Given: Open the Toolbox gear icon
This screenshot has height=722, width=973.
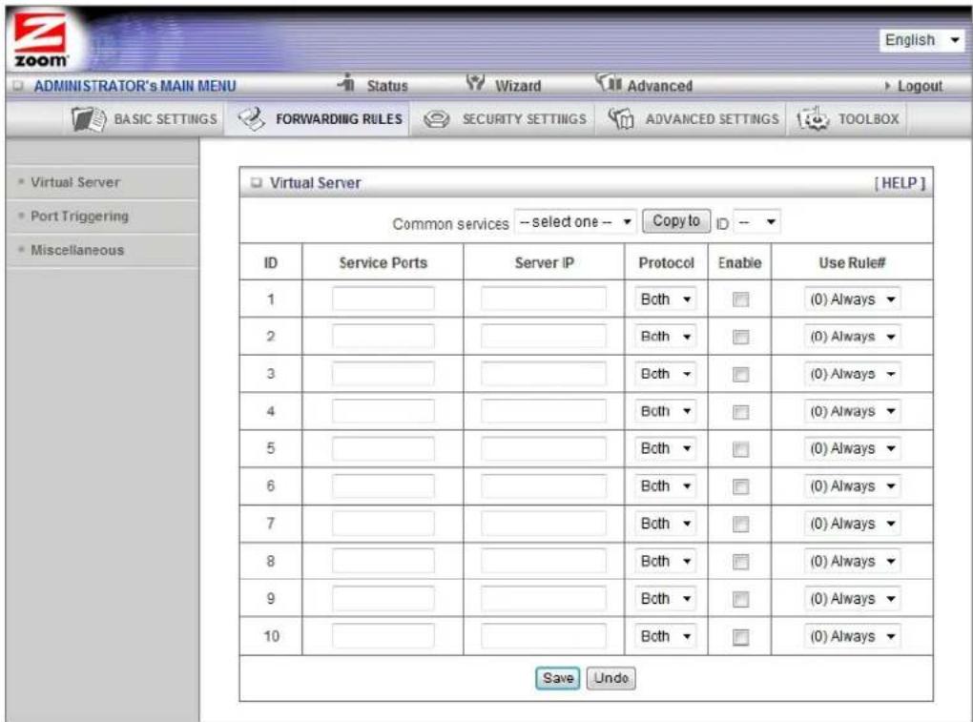Looking at the screenshot, I should (x=813, y=118).
